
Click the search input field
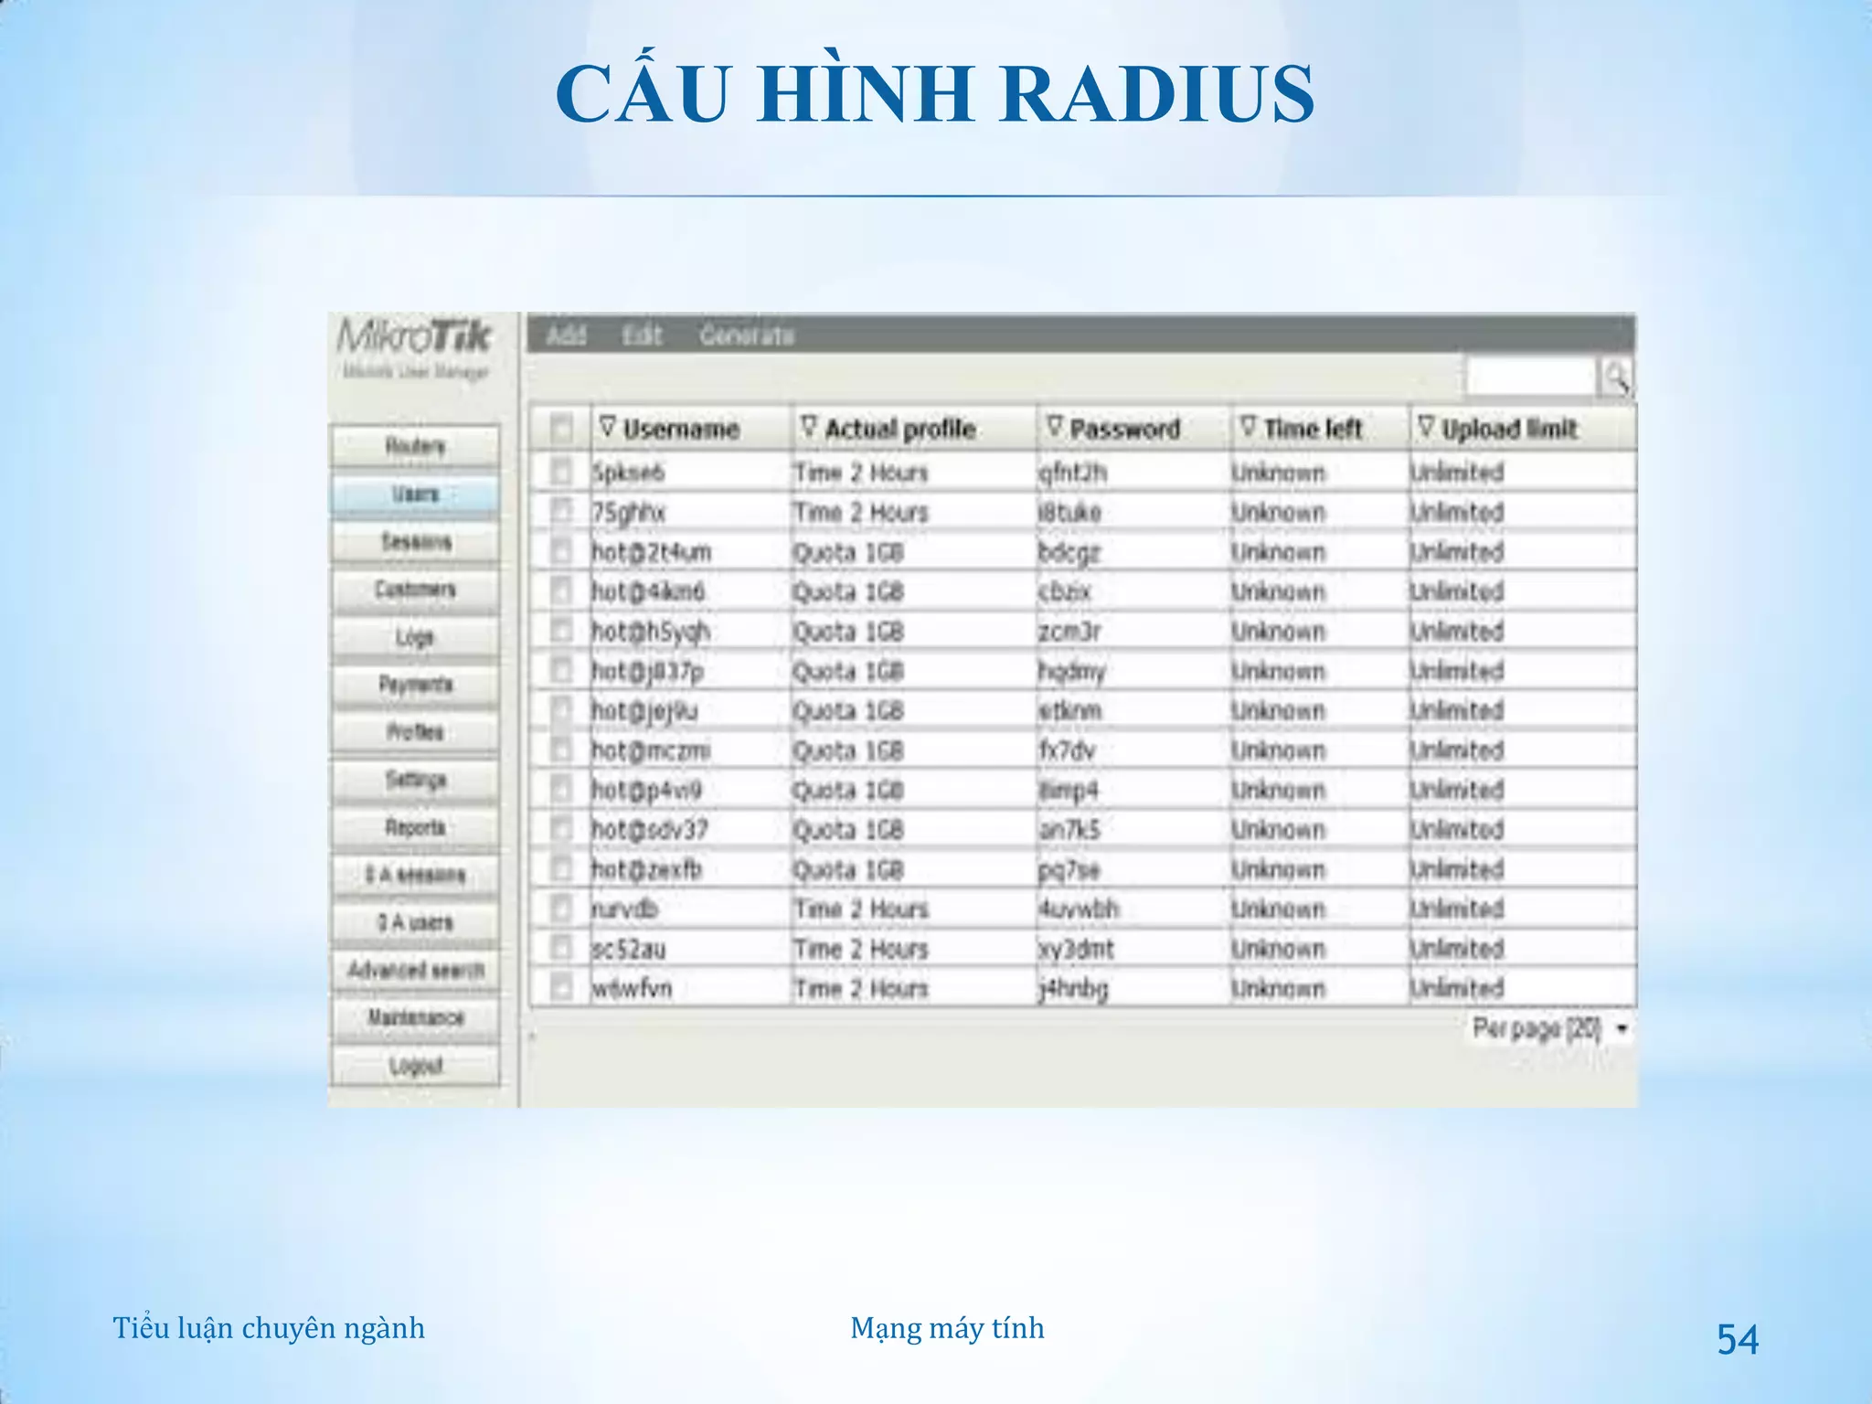(x=1530, y=377)
